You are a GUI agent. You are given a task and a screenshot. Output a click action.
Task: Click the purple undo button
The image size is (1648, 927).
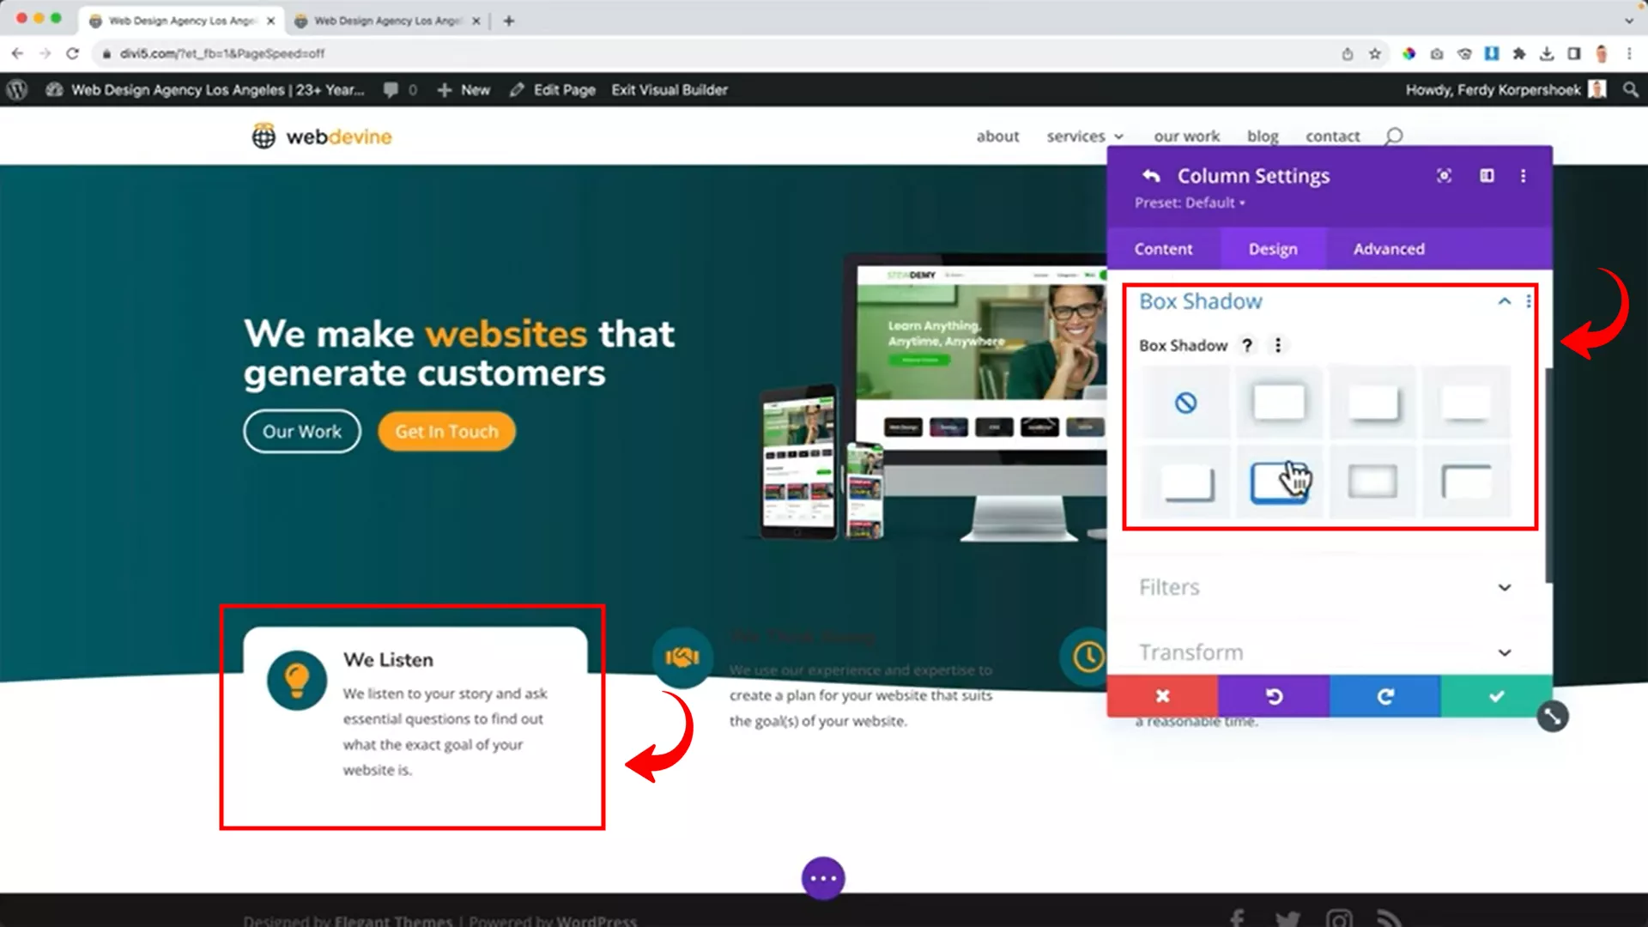(x=1274, y=696)
